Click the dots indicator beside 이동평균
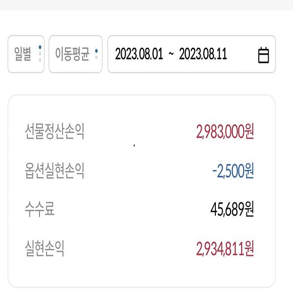 coord(97,54)
